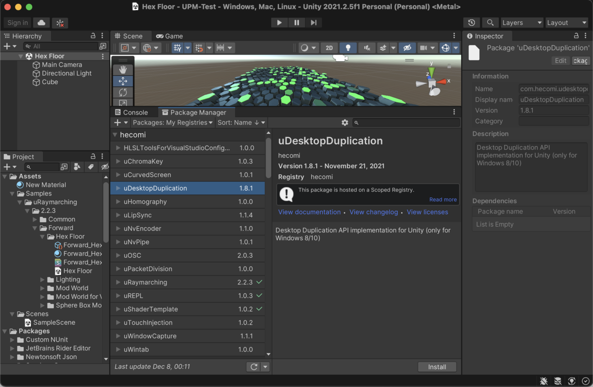Image resolution: width=593 pixels, height=387 pixels.
Task: Click the Hand pan tool icon
Action: tap(122, 69)
